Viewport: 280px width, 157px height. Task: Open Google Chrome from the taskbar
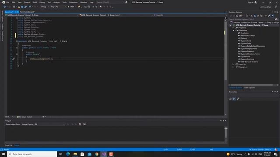pyautogui.click(x=97, y=154)
